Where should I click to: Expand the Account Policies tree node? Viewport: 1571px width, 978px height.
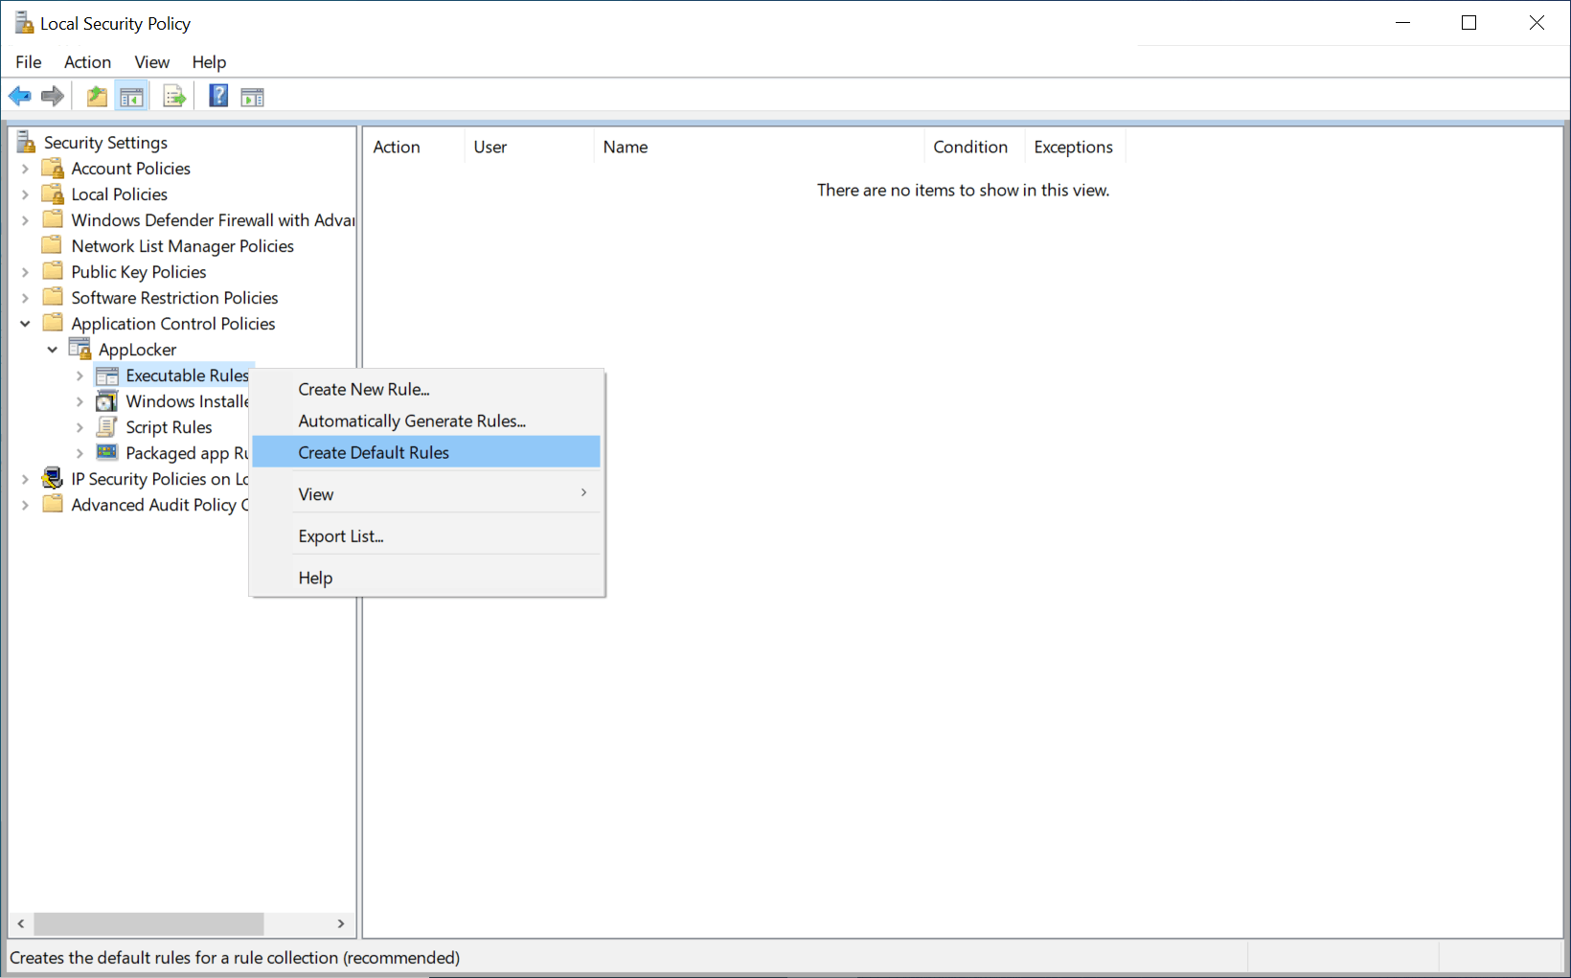(25, 168)
